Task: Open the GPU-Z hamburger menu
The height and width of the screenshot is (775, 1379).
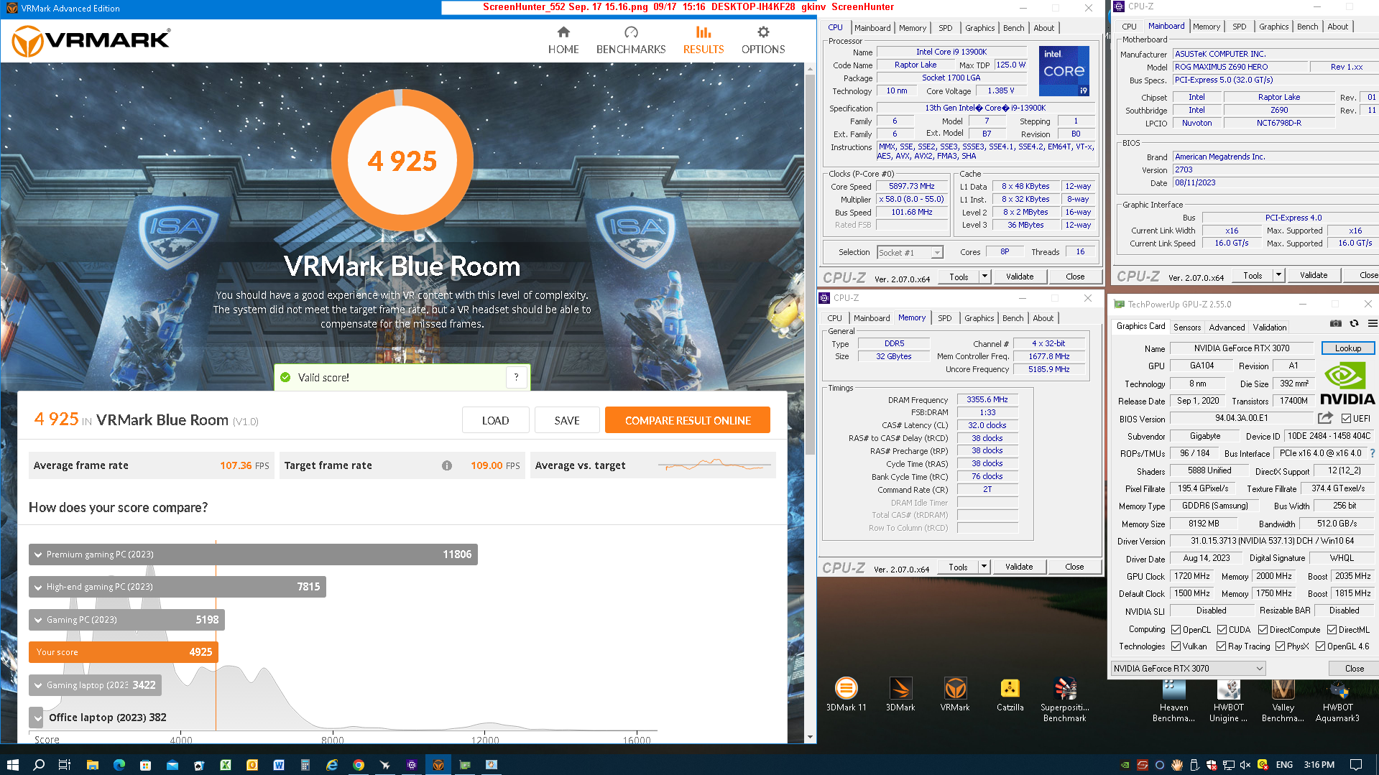Action: tap(1372, 324)
